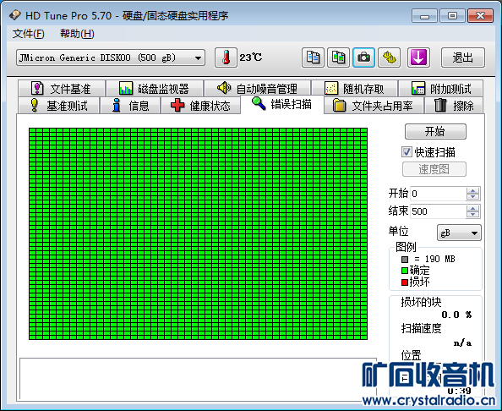
Task: Open the options gear icon
Action: [x=389, y=58]
